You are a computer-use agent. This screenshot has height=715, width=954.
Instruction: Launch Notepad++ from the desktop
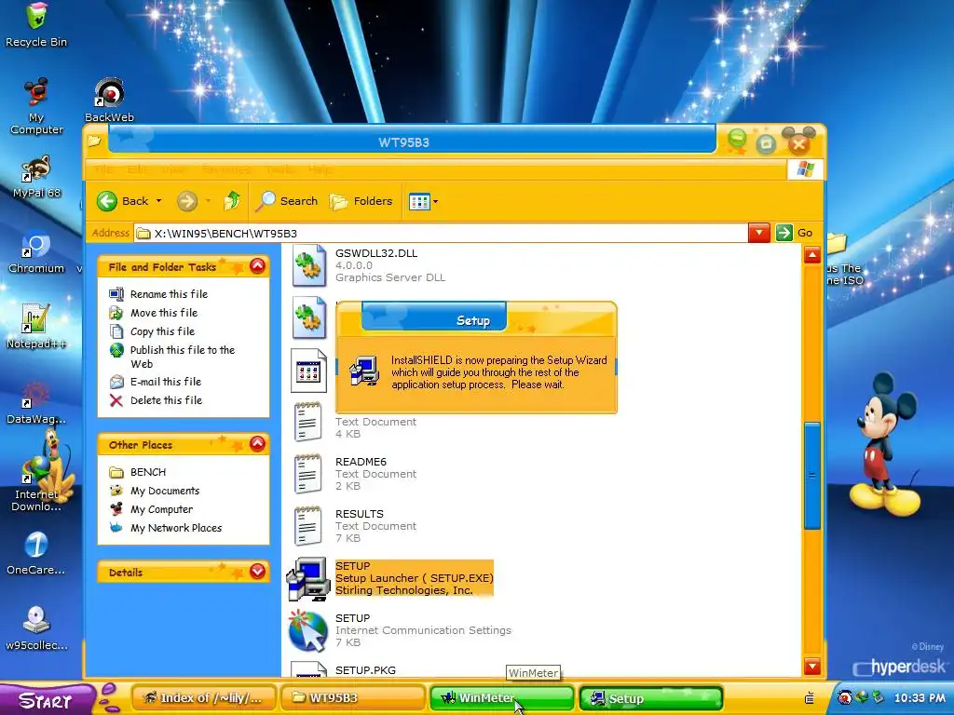(36, 327)
